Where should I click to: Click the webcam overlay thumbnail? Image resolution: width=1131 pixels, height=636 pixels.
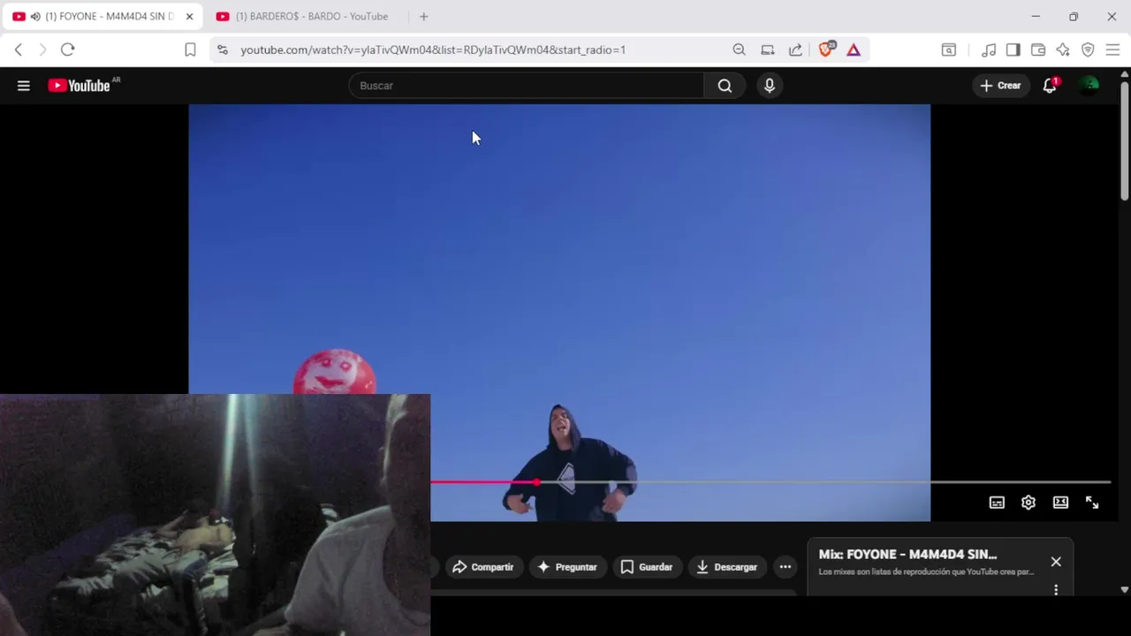point(215,515)
